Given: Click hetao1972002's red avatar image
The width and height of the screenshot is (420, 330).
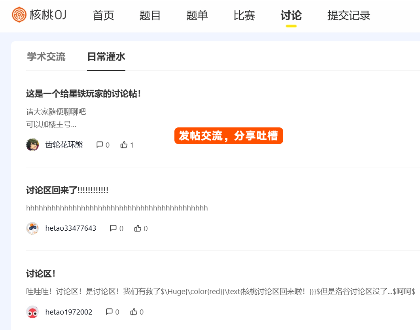Looking at the screenshot, I should (32, 312).
